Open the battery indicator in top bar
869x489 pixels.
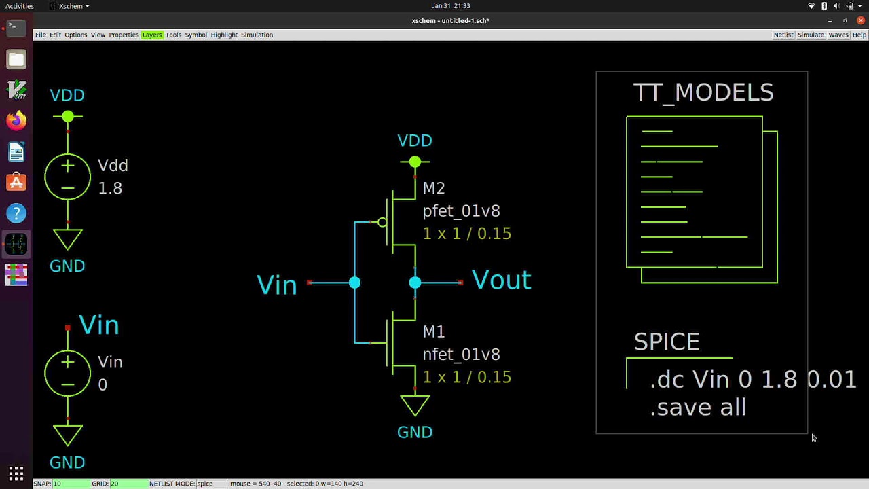point(849,6)
